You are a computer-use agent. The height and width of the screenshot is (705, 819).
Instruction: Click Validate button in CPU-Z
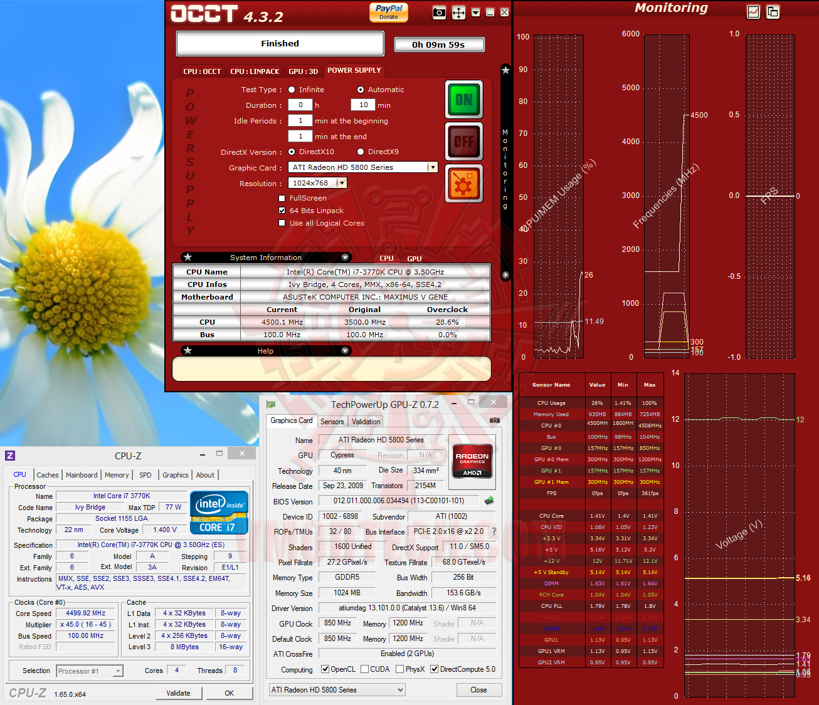[178, 693]
